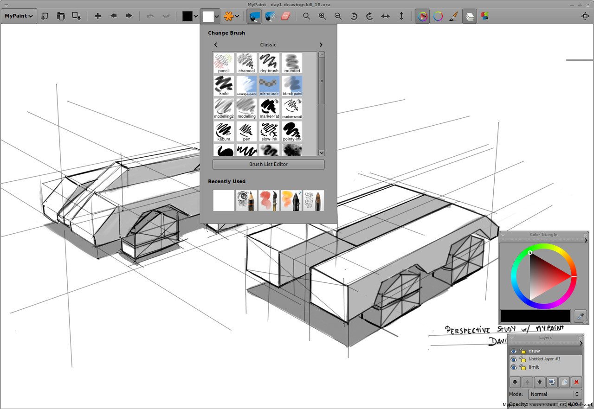
Task: Open the Brush List Editor
Action: click(268, 164)
